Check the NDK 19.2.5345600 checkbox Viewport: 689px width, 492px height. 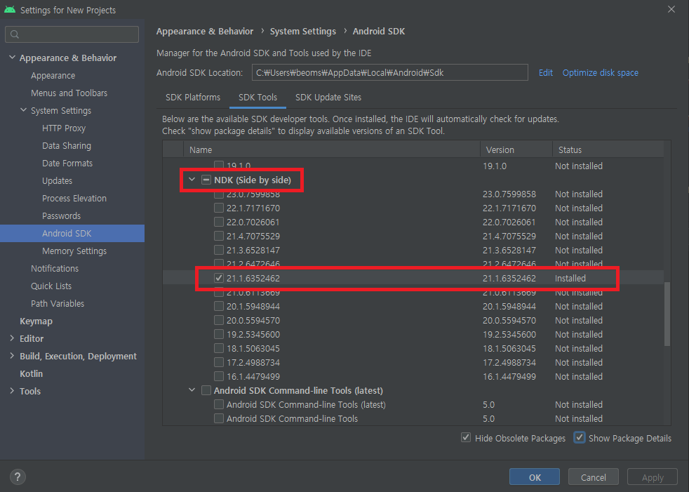[x=219, y=335]
